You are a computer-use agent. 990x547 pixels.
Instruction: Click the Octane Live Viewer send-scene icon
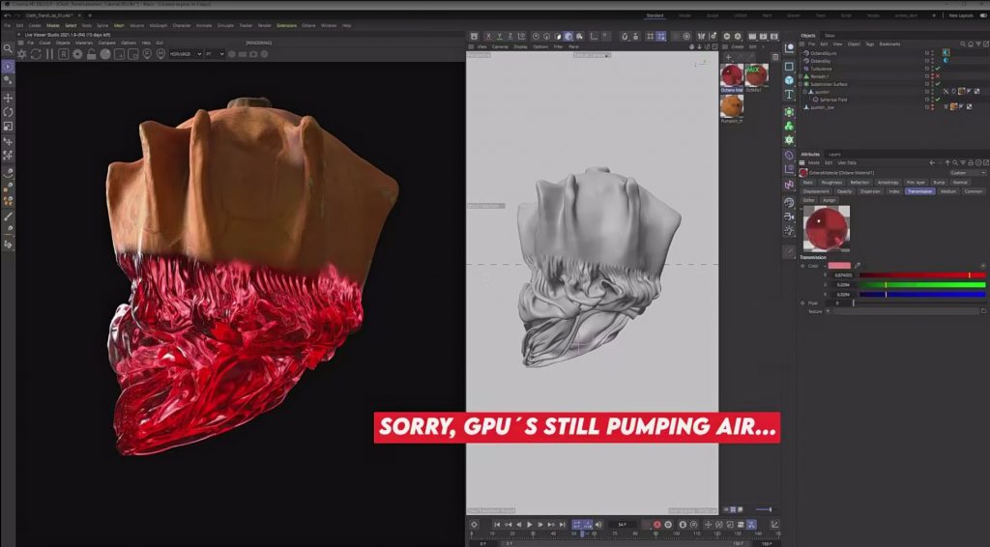[21, 54]
